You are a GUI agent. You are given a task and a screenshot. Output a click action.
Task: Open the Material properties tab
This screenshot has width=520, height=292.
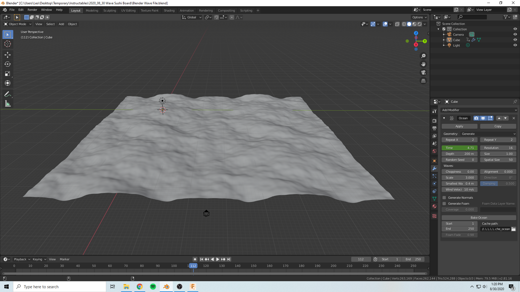point(434,206)
